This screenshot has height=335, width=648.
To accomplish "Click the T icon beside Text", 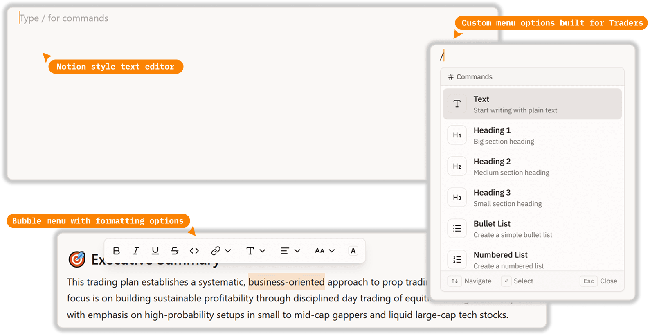I will click(x=457, y=104).
